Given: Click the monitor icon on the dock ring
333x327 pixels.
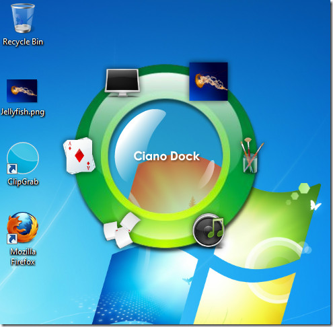Looking at the screenshot, I should [x=122, y=83].
